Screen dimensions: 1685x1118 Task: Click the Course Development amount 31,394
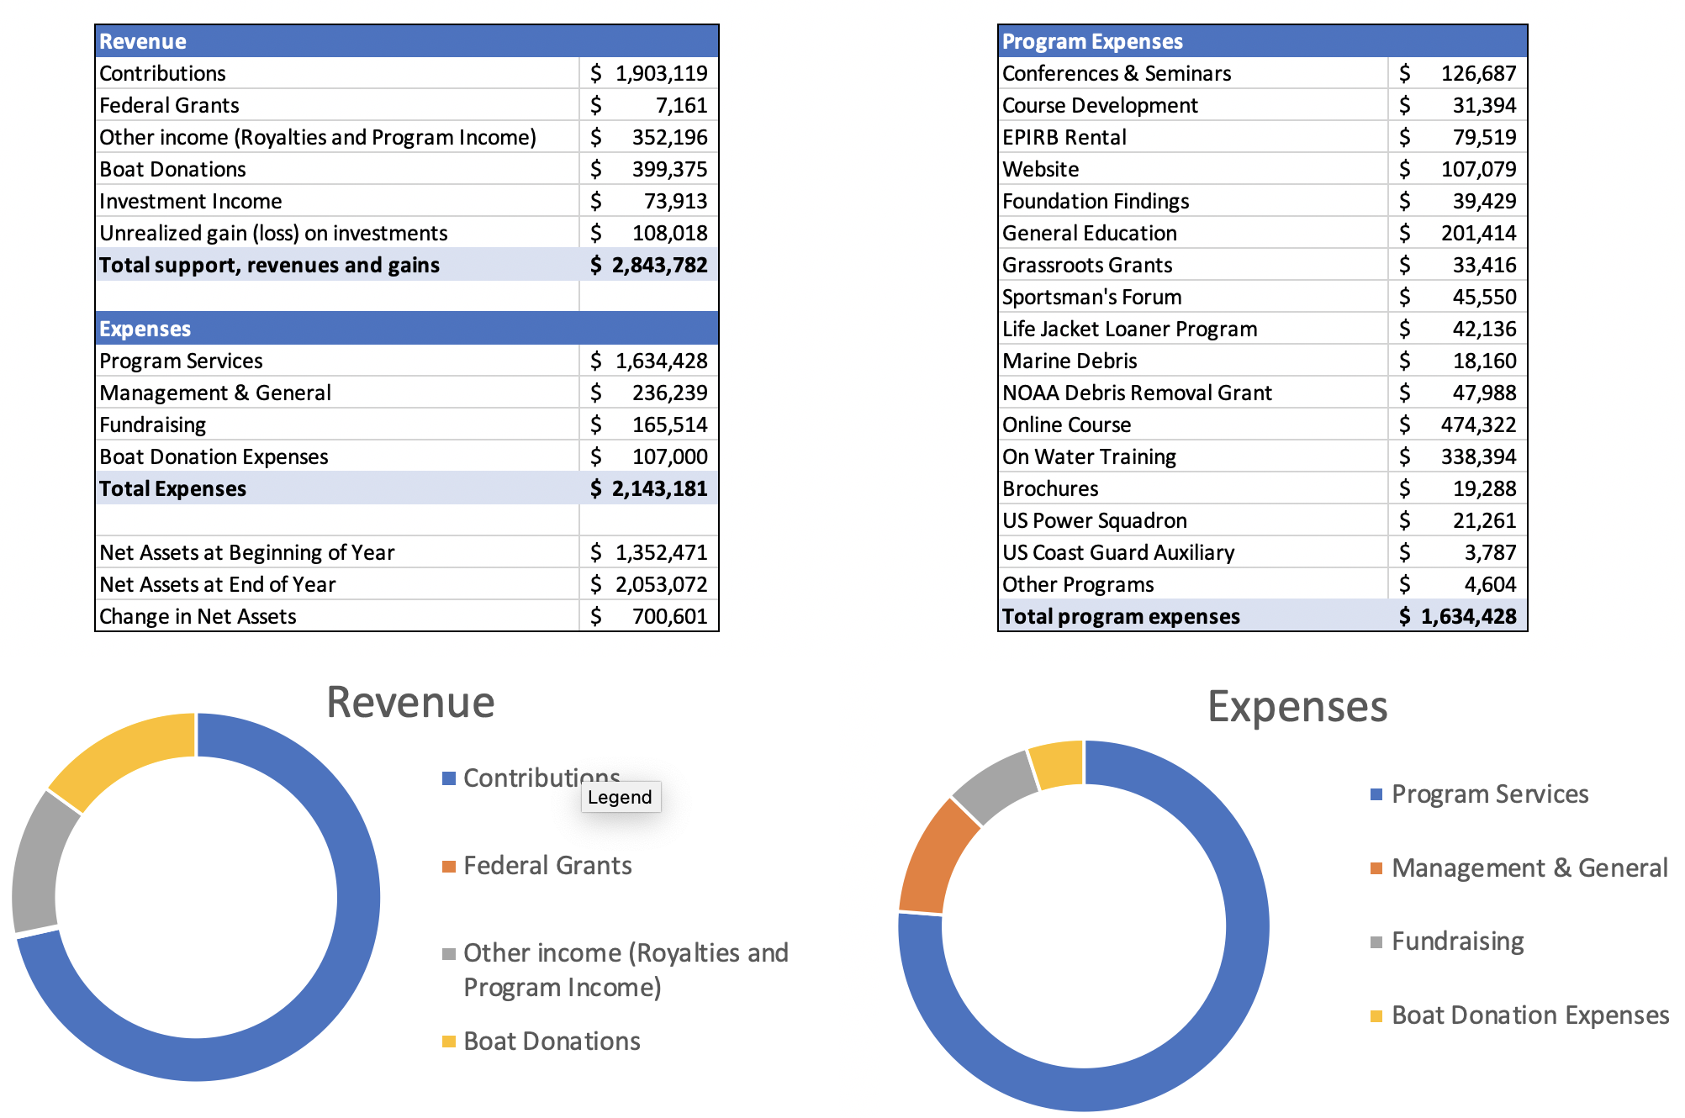[1458, 105]
